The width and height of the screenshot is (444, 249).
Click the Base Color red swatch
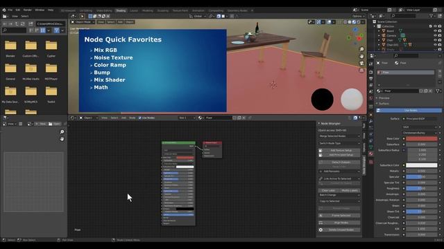[x=422, y=138]
